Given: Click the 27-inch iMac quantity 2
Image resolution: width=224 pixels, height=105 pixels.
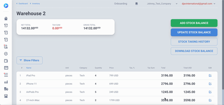Looking at the screenshot, I should click(95, 100).
